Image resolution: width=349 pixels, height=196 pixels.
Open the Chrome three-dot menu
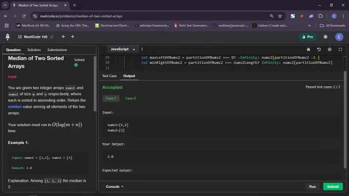[x=343, y=16]
